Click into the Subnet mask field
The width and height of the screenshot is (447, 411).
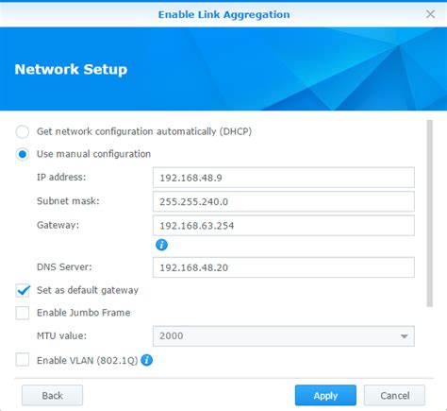pos(284,201)
